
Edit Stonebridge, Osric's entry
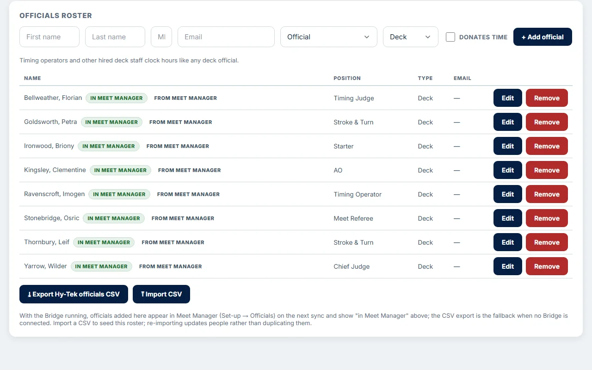pos(508,218)
